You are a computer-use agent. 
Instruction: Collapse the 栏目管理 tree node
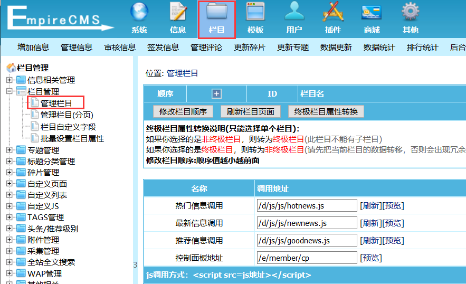[9, 91]
